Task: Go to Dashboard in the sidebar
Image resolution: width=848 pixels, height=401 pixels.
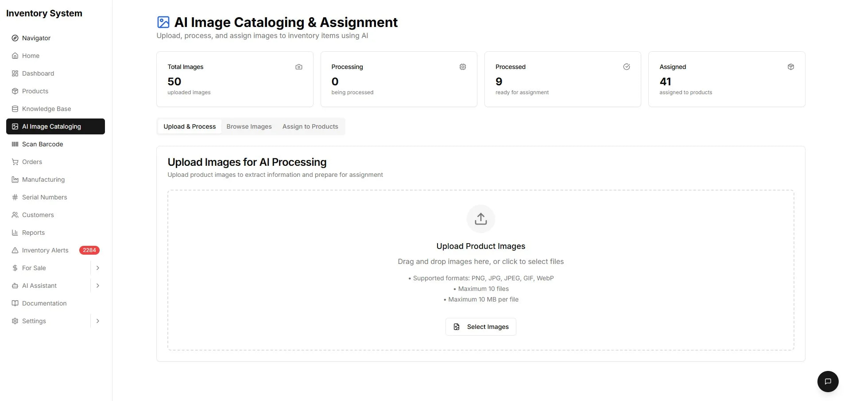Action: point(55,73)
